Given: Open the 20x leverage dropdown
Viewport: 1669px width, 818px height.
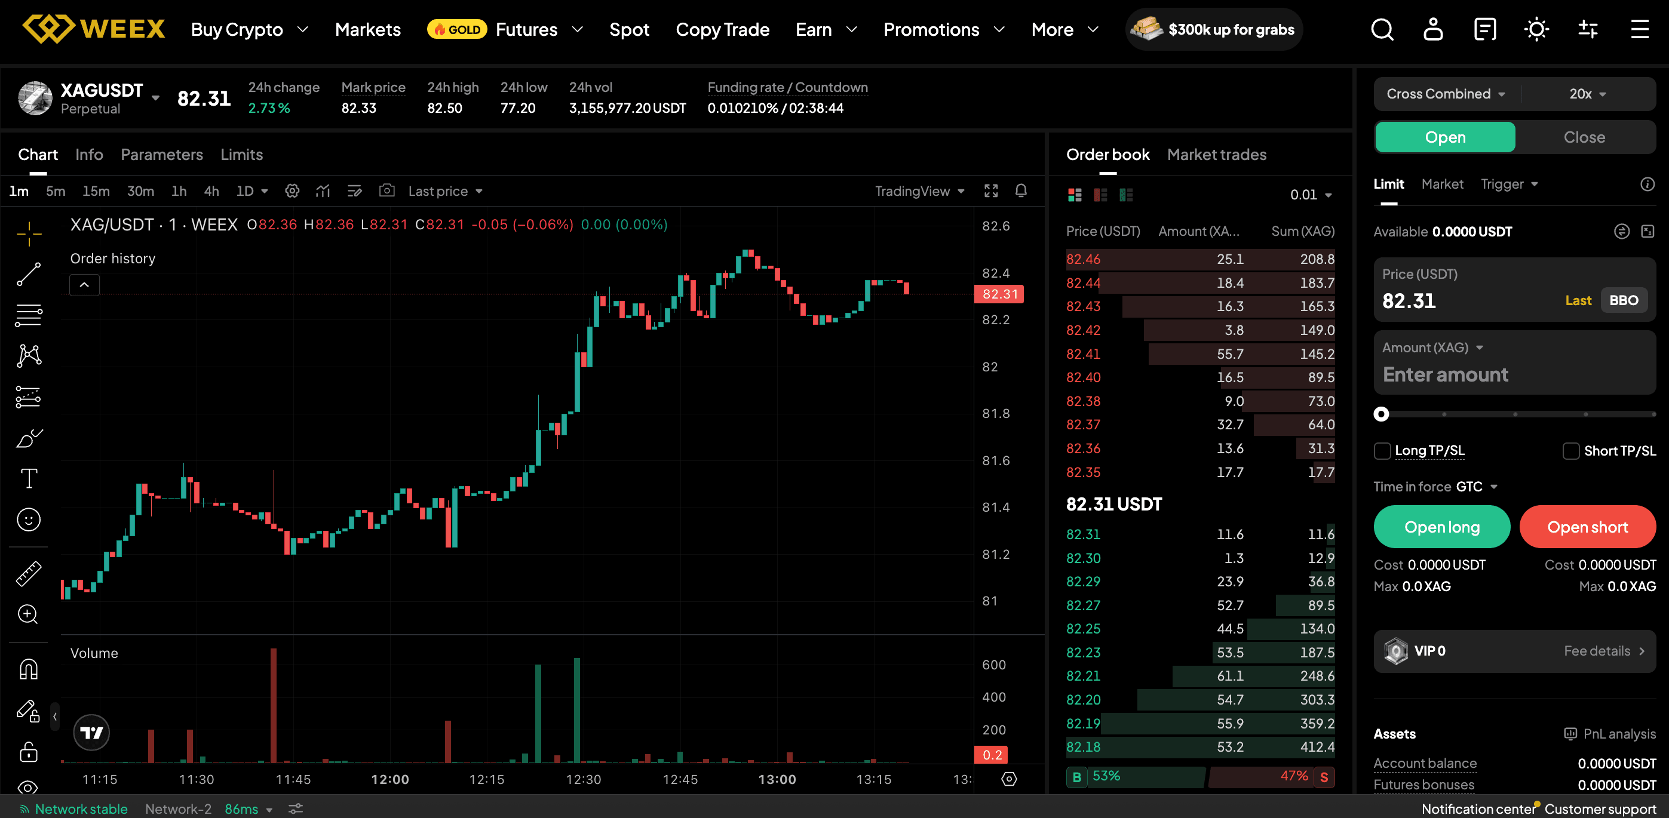Looking at the screenshot, I should [1587, 94].
